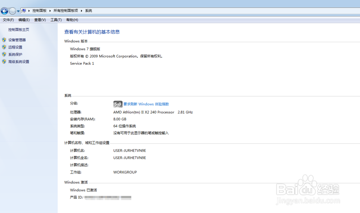Click the Windows 7 旗舰版 text
This screenshot has width=360, height=213.
pos(85,49)
